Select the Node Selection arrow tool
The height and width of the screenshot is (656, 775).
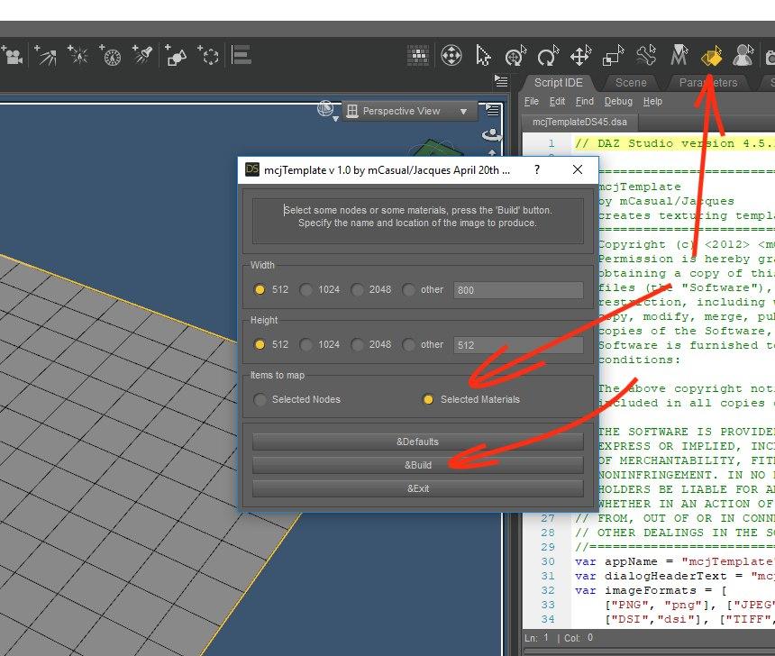click(x=483, y=55)
